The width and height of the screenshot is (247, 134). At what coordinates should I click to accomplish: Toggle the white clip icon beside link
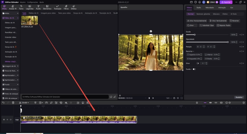[x=210, y=103]
